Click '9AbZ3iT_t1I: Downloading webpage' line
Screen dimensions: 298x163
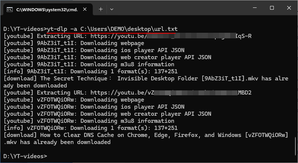point(74,43)
